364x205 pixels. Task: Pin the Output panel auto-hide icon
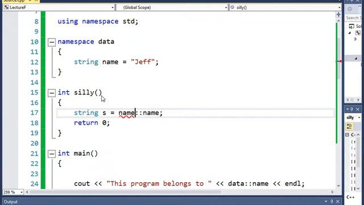pos(332,202)
